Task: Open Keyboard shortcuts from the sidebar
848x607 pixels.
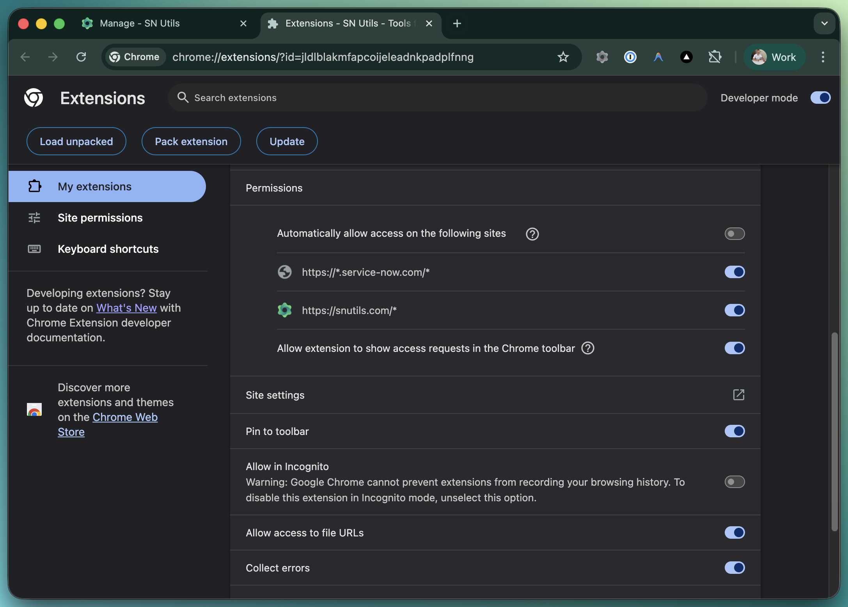Action: point(108,249)
